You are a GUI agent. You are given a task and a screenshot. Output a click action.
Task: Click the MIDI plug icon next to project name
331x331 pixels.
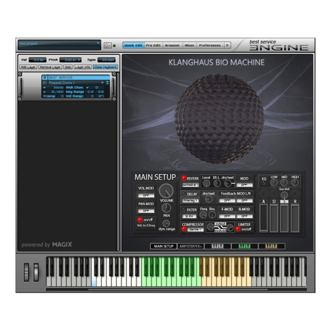[x=107, y=46]
